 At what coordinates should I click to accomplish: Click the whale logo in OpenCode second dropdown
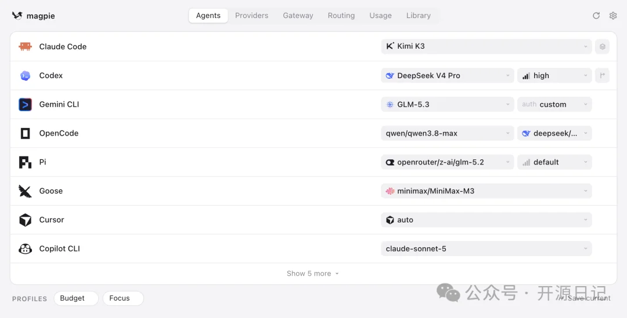[x=526, y=133]
